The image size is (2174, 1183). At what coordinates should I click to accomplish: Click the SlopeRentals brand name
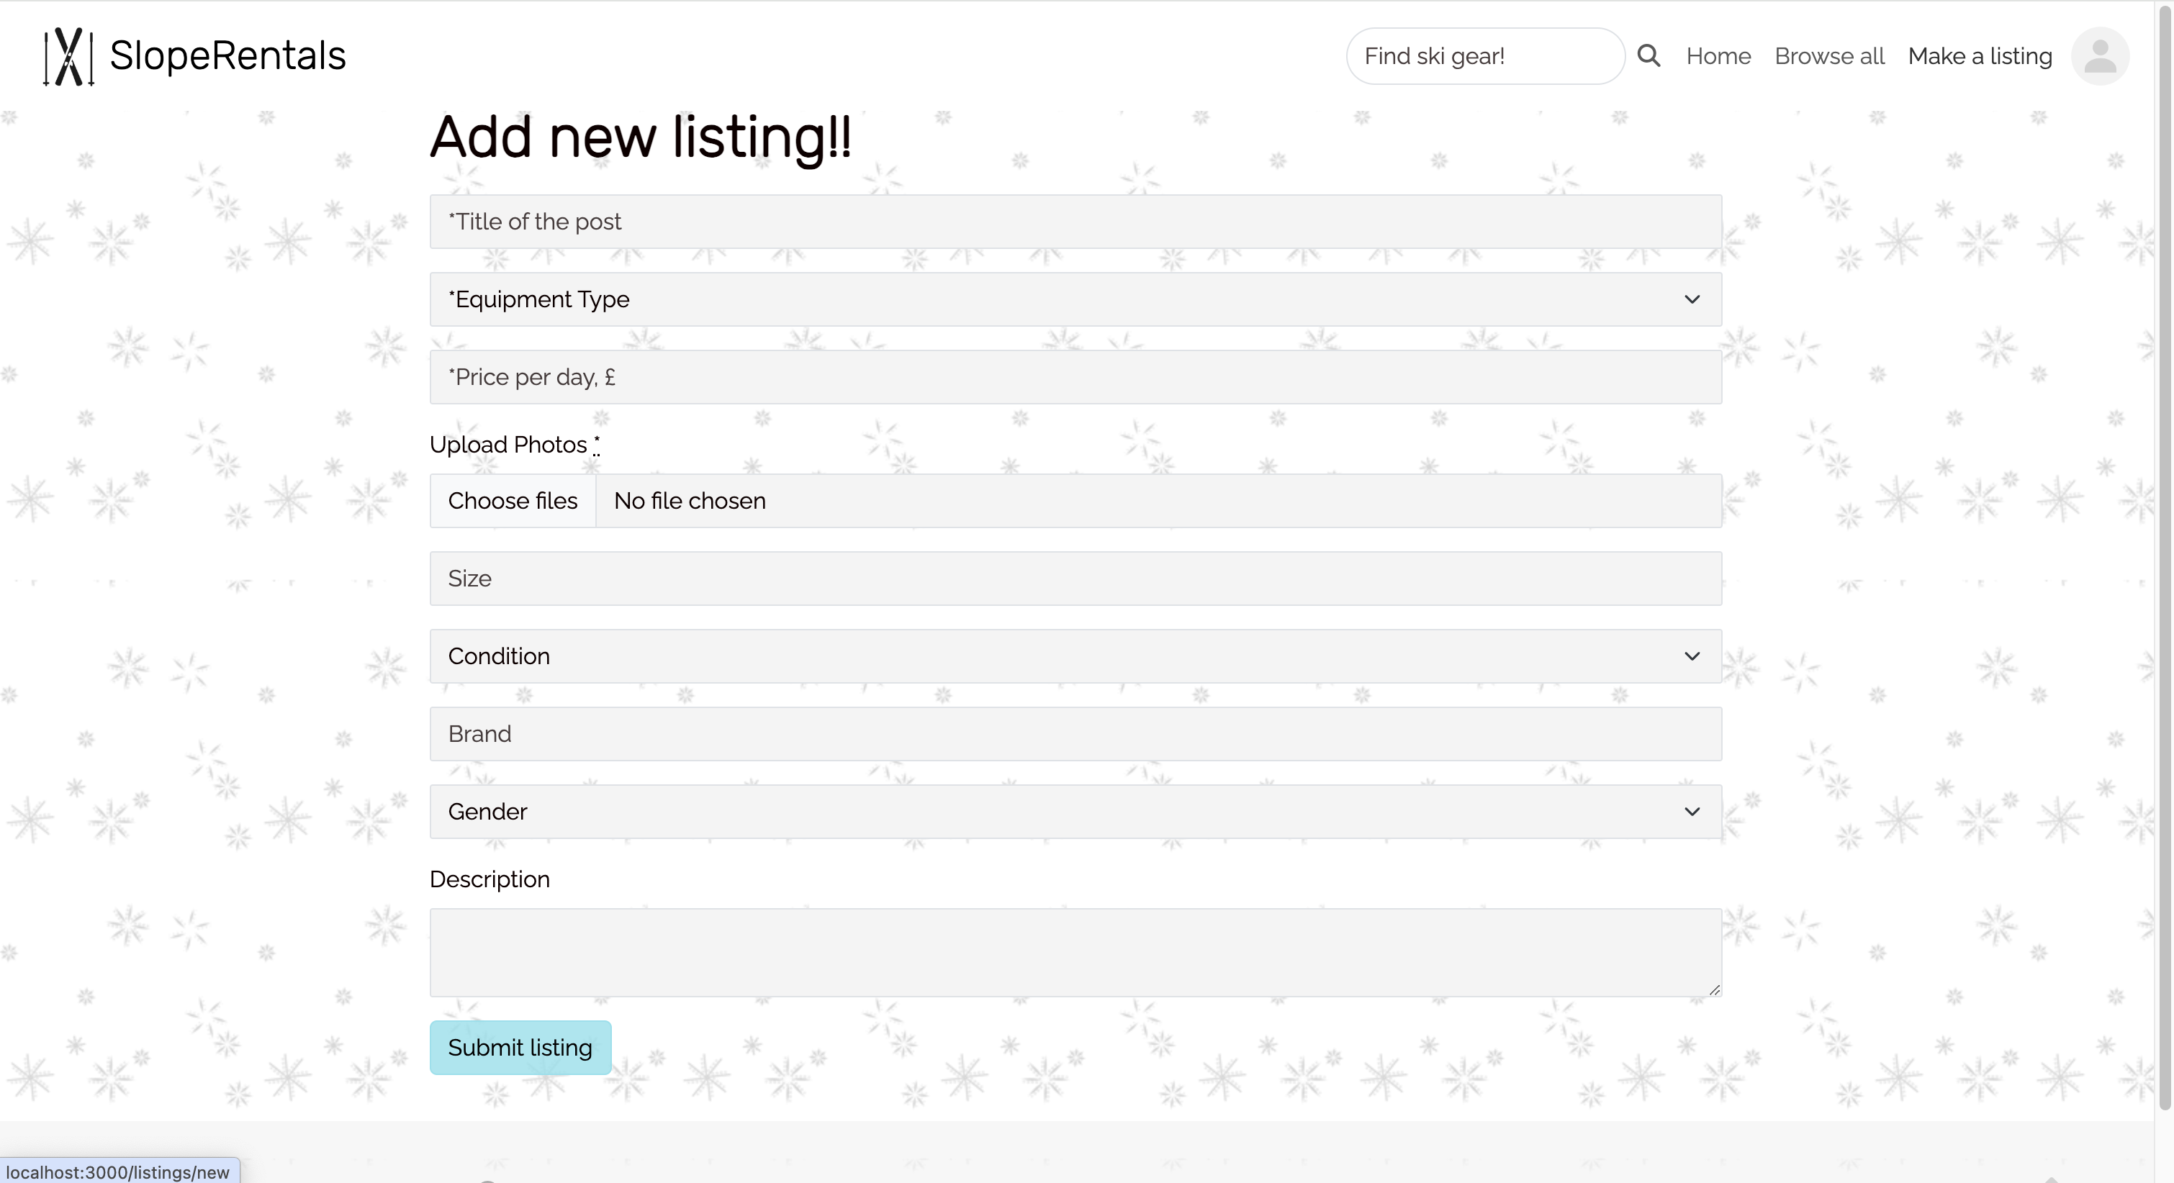tap(228, 55)
